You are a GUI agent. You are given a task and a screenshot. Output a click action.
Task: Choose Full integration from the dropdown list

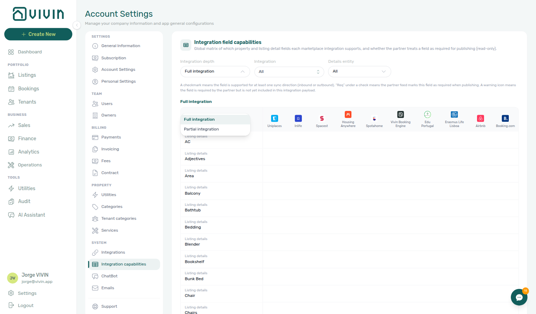coord(215,120)
